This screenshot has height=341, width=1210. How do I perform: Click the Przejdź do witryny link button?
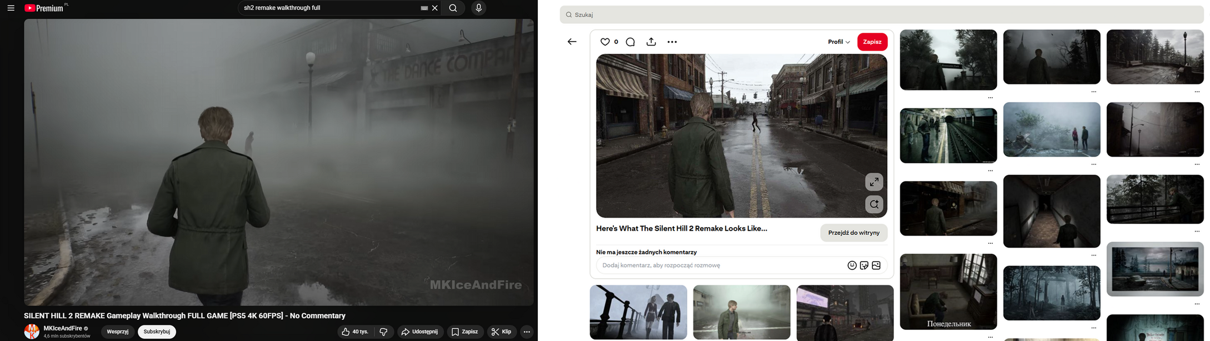853,233
